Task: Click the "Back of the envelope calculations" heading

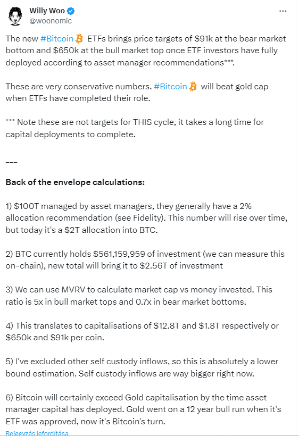Action: tap(75, 182)
